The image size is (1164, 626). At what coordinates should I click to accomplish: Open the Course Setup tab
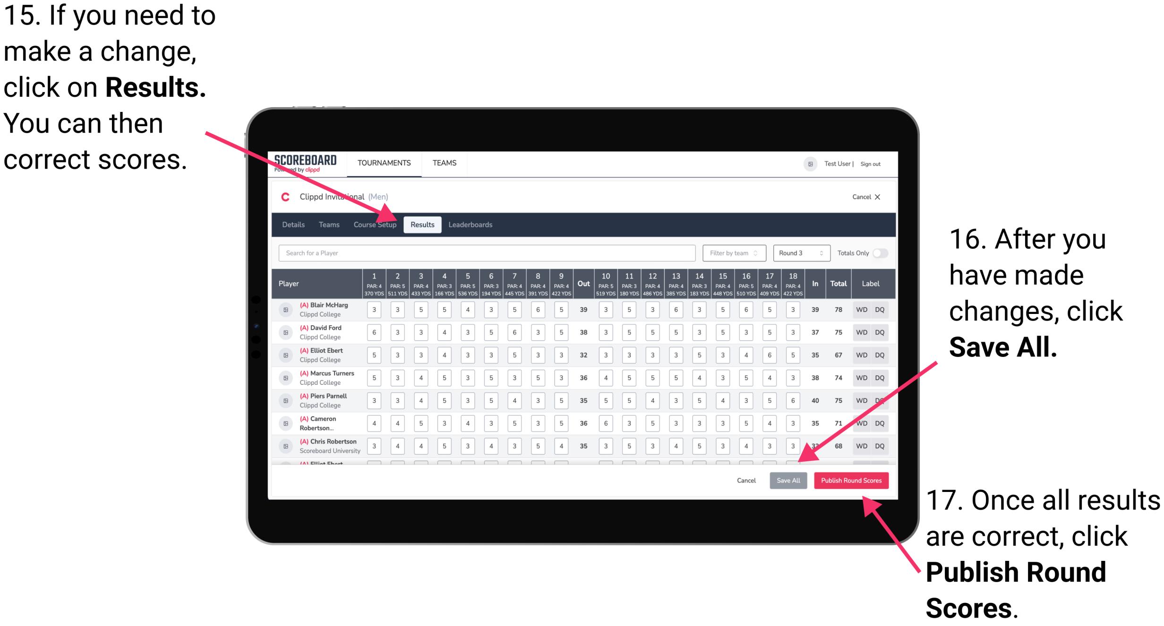point(376,224)
